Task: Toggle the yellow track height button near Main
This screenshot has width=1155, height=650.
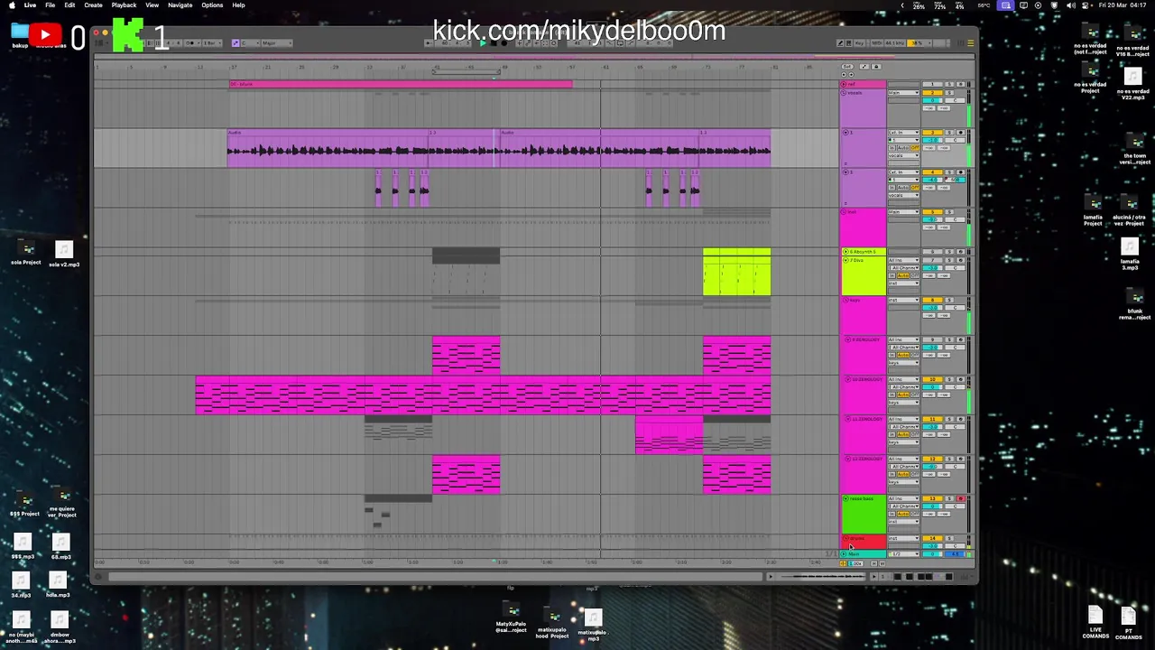Action: 843,564
